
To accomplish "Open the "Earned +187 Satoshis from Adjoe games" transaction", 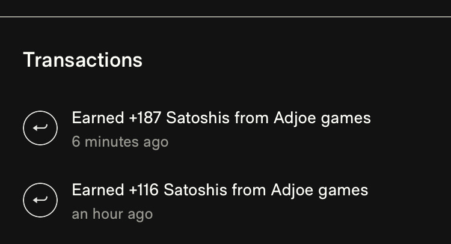I will [221, 118].
